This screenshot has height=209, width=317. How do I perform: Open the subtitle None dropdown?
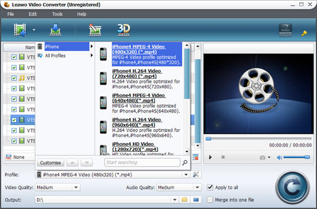click(x=20, y=157)
